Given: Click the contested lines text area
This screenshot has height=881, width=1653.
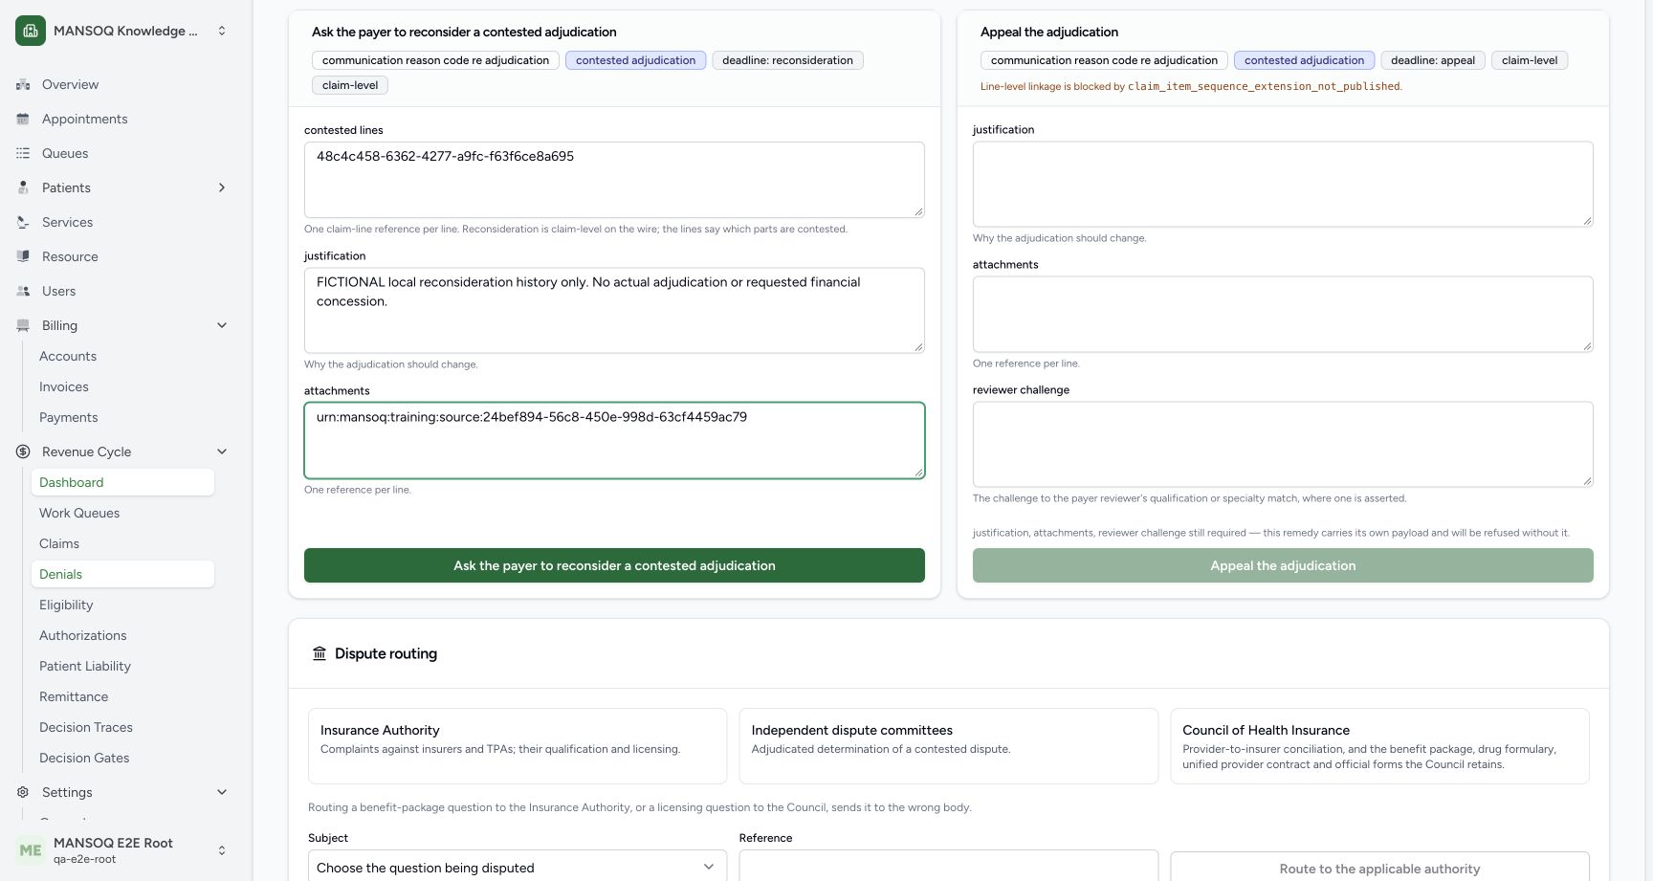Looking at the screenshot, I should click(614, 180).
